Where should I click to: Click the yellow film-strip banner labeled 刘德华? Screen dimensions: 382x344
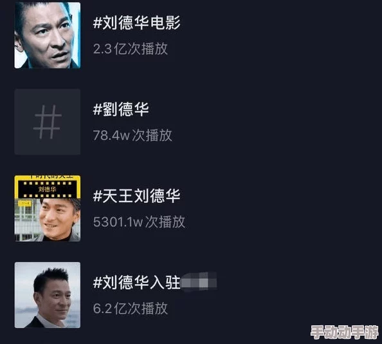pyautogui.click(x=47, y=189)
